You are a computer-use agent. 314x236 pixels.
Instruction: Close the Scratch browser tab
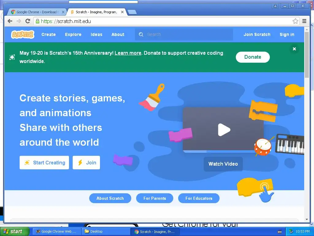pyautogui.click(x=122, y=12)
